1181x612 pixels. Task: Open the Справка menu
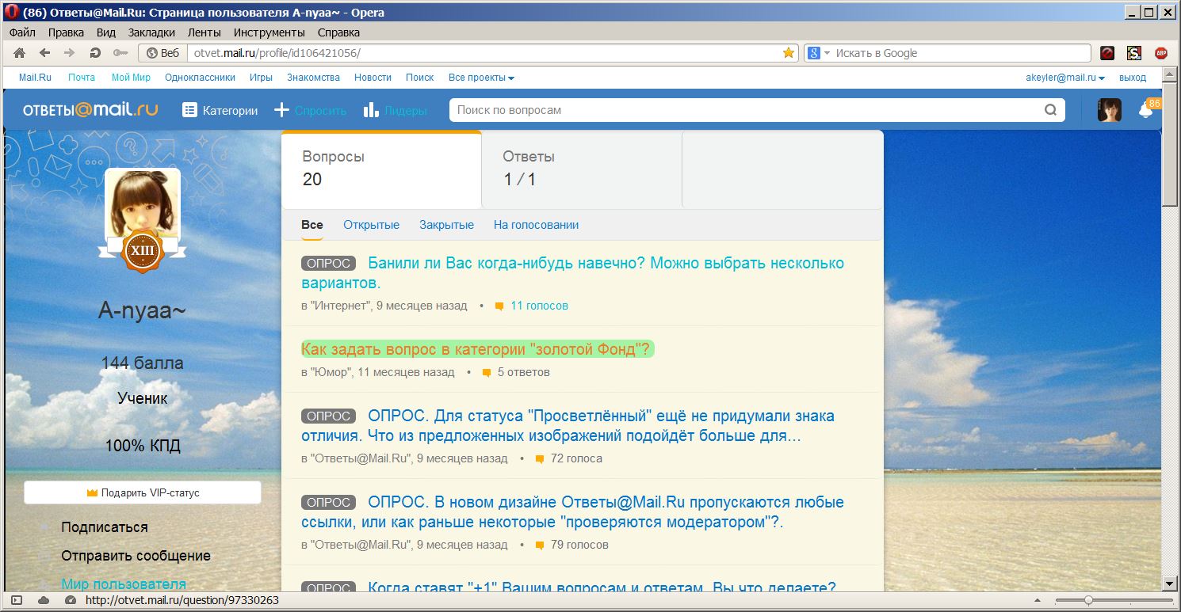(x=338, y=32)
